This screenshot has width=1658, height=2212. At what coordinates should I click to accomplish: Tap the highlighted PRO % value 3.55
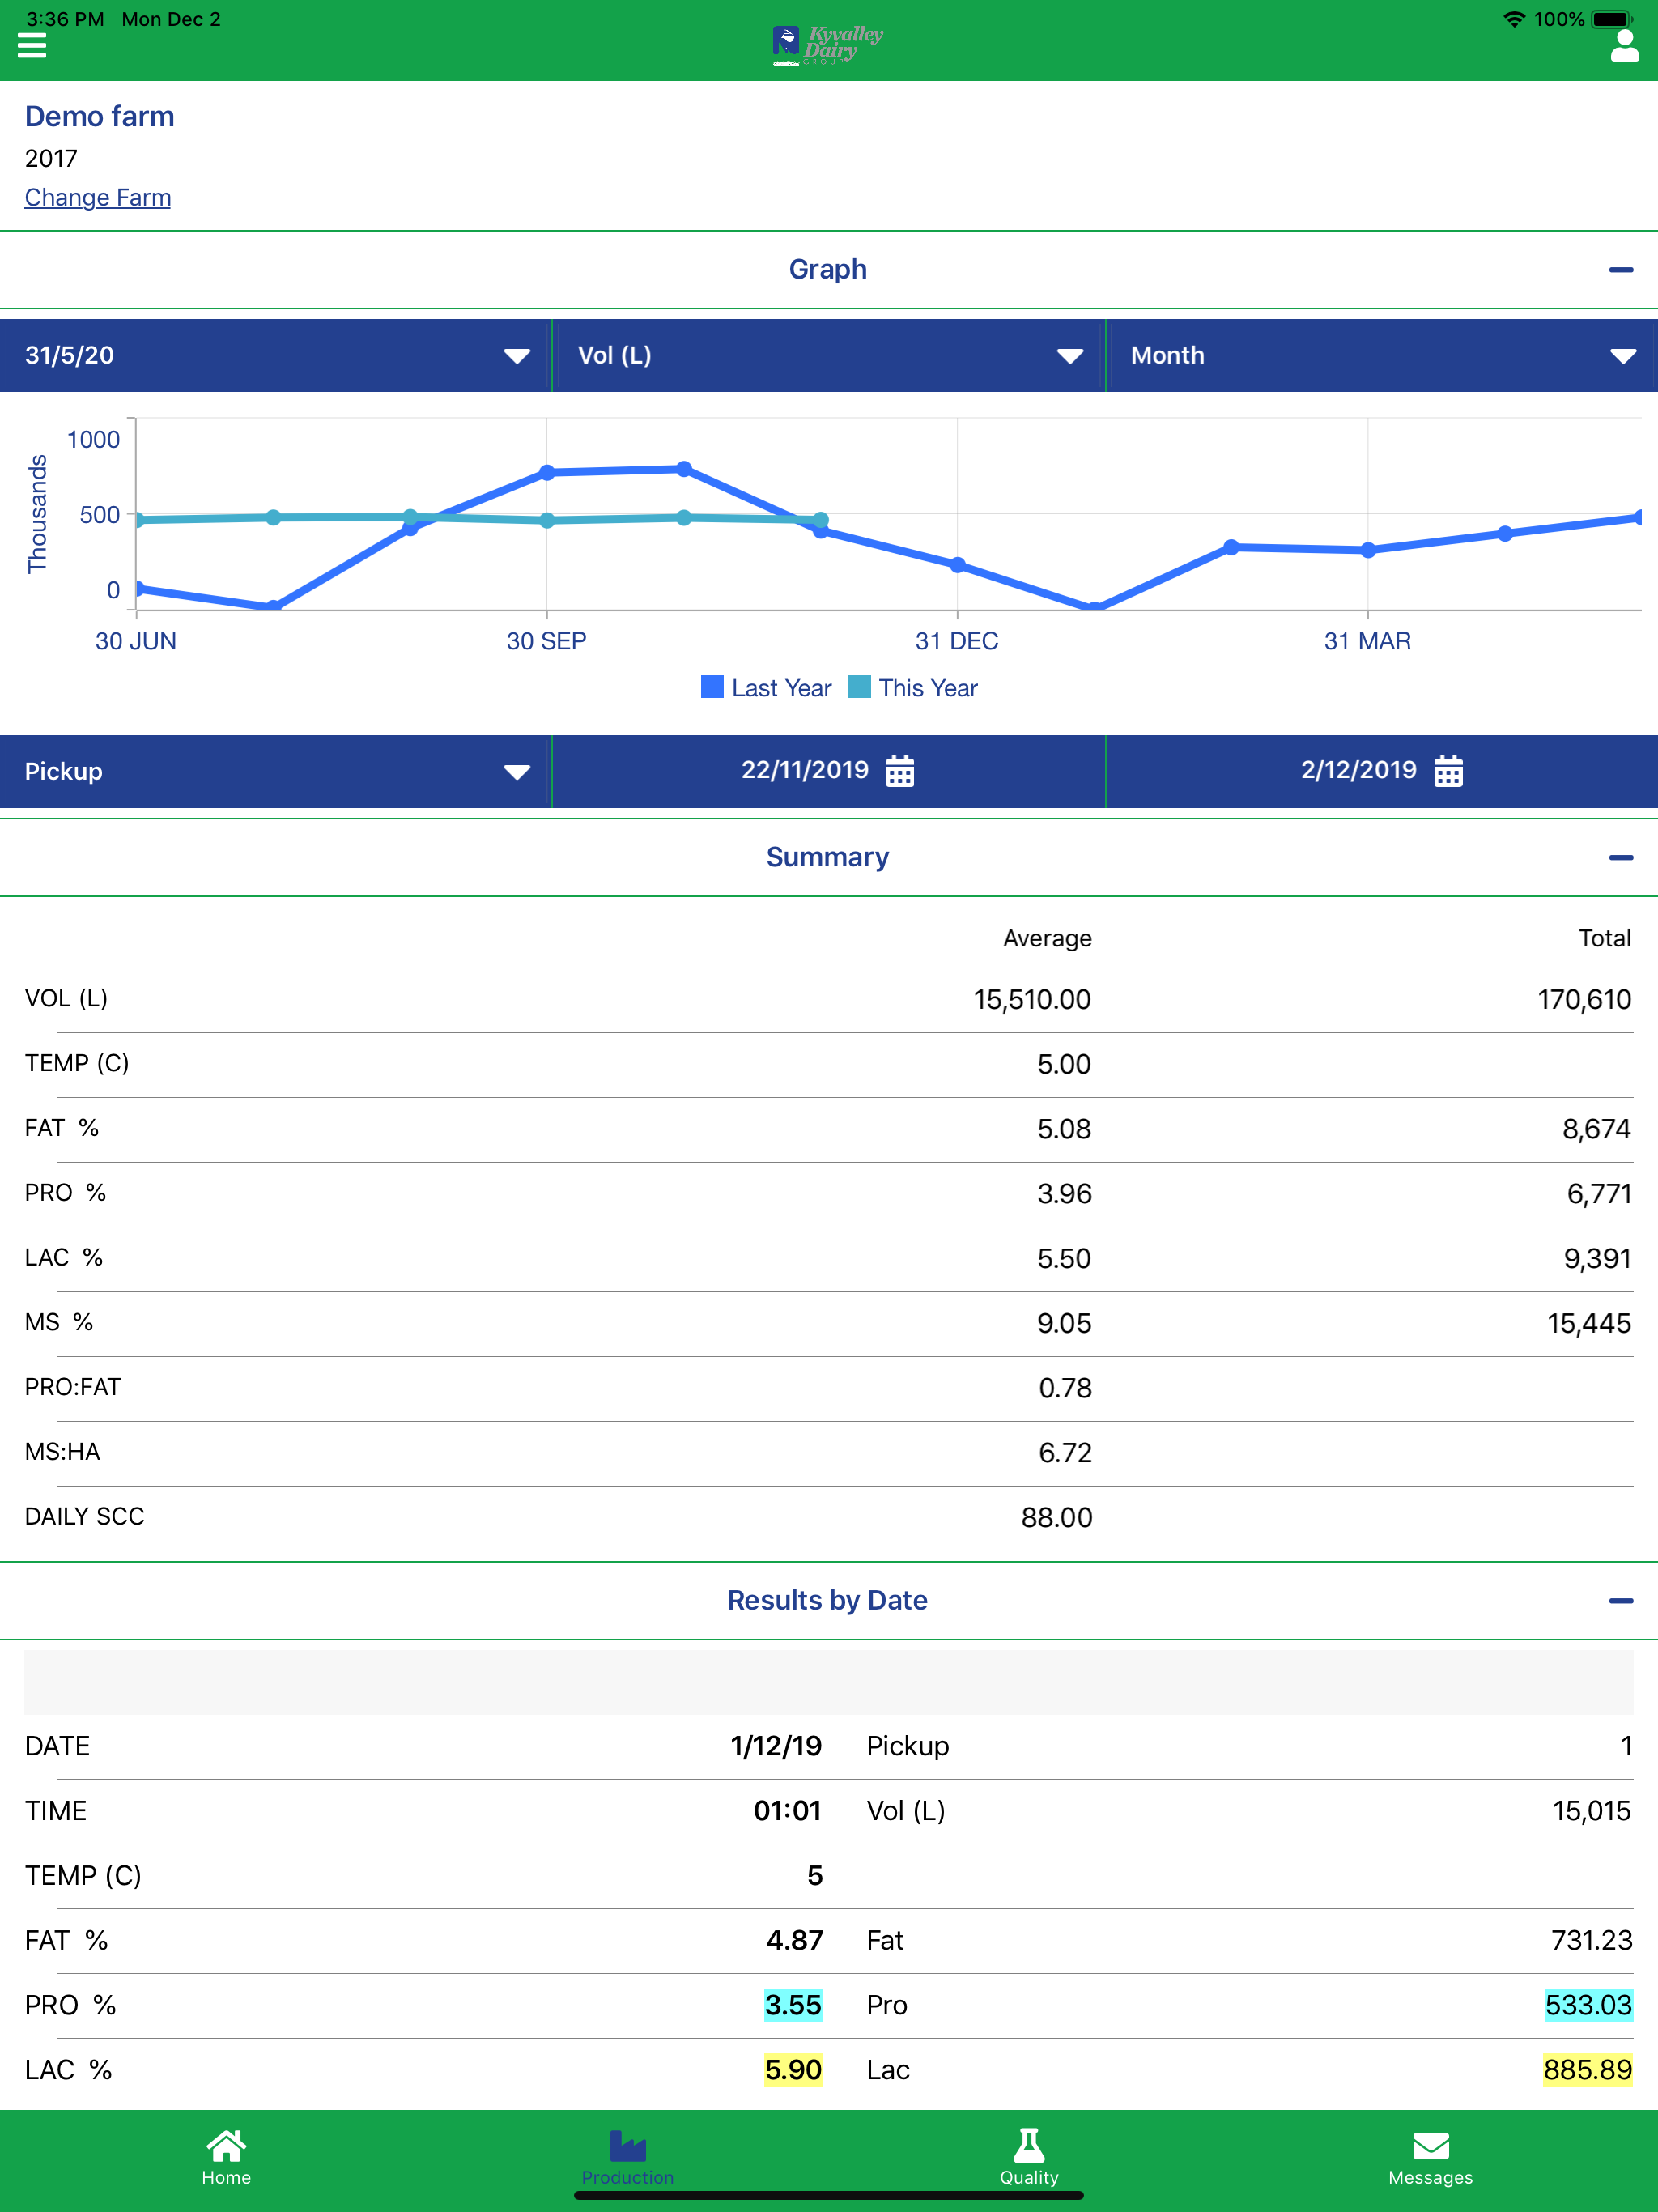click(x=793, y=2005)
